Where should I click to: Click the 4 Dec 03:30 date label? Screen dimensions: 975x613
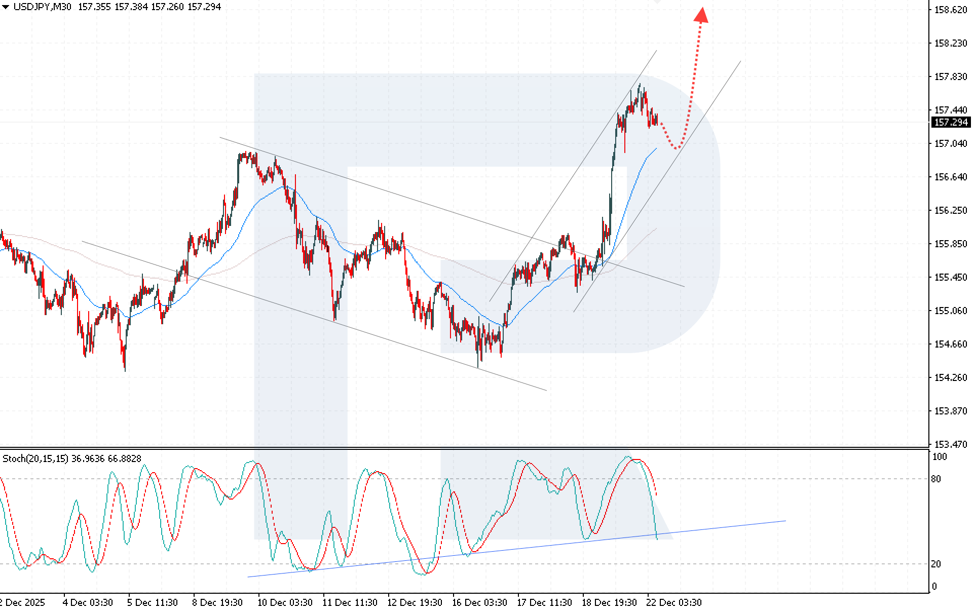tap(88, 602)
